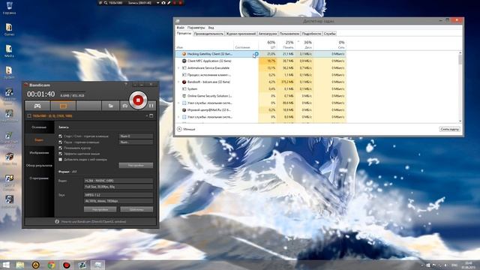
Task: Expand the Bandisoft bdcam.exe process
Action: tap(178, 82)
